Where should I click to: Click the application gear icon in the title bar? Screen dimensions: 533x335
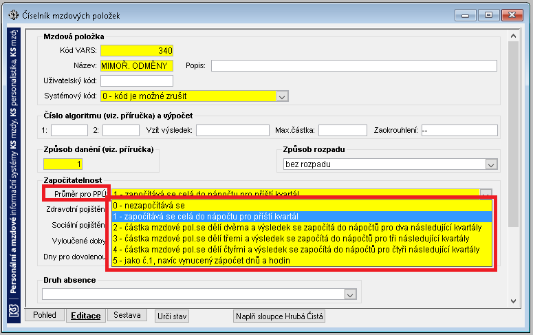[x=13, y=15]
